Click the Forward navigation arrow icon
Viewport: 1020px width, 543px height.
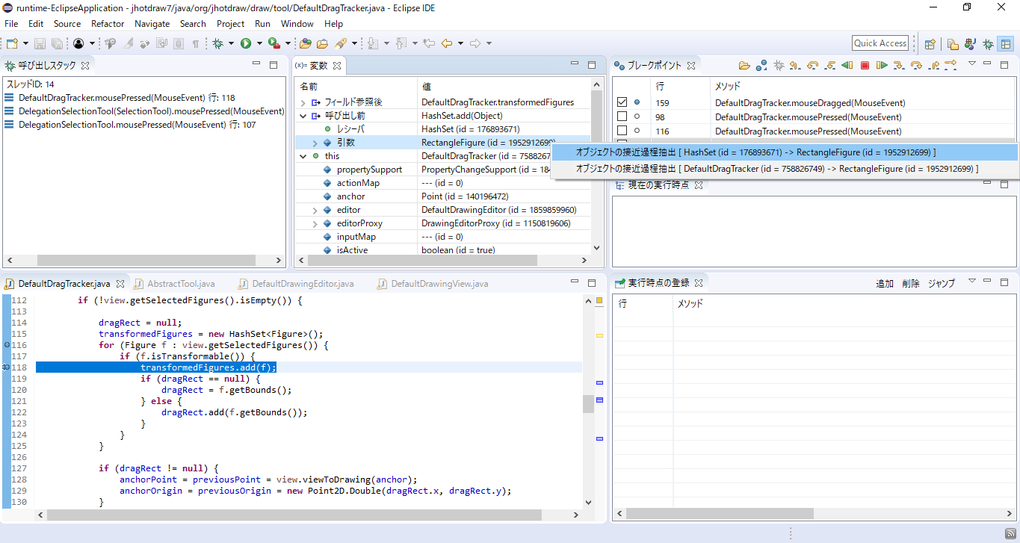pyautogui.click(x=475, y=43)
